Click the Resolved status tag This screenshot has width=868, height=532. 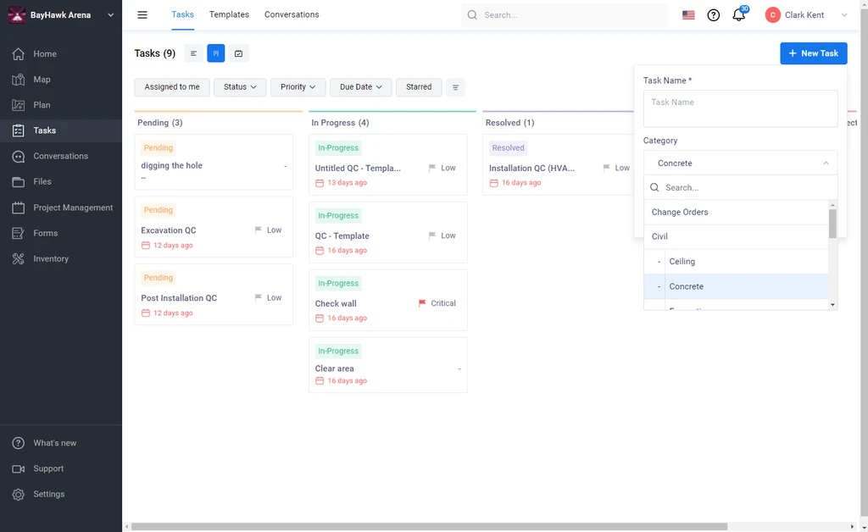click(509, 148)
